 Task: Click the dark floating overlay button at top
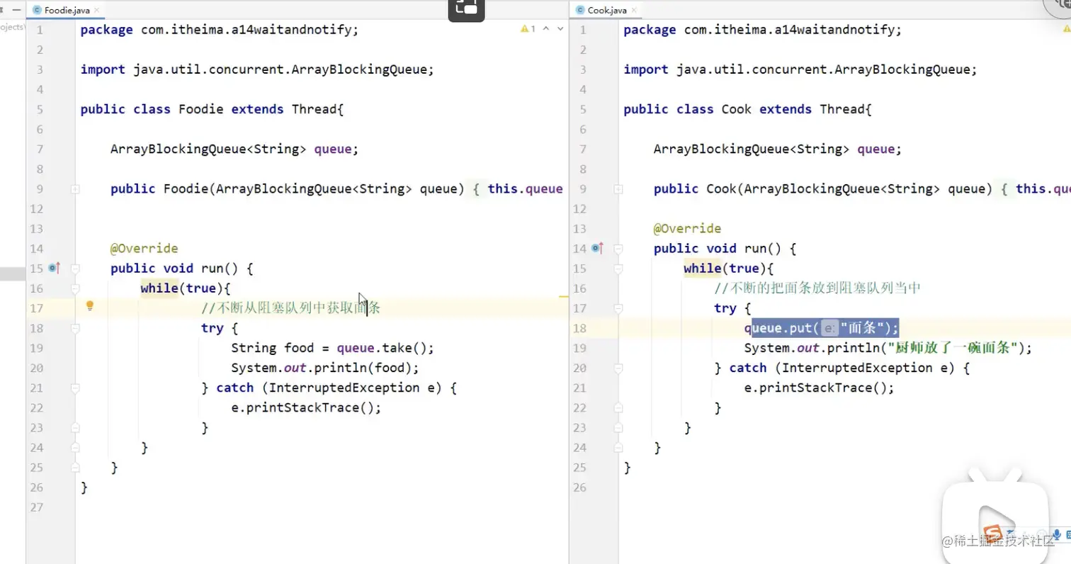click(466, 10)
